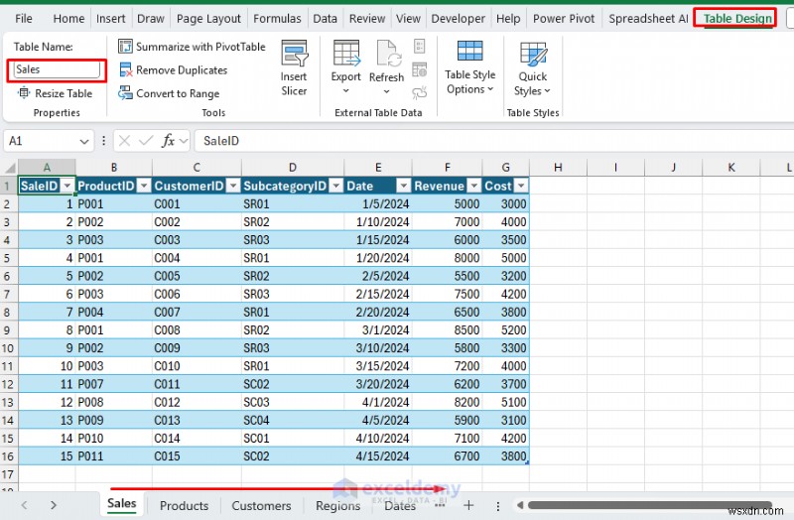Viewport: 794px width, 520px height.
Task: Click the formula bar cancel X
Action: tap(124, 141)
